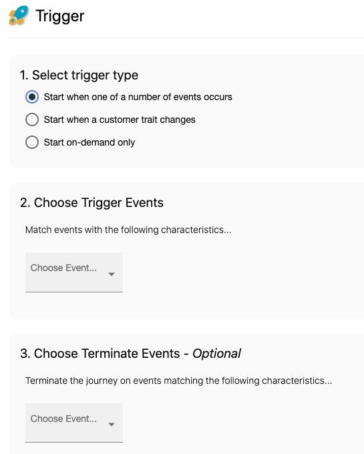364x454 pixels.
Task: Expand the arrow of the Terminate Events dropdown
Action: [x=112, y=425]
